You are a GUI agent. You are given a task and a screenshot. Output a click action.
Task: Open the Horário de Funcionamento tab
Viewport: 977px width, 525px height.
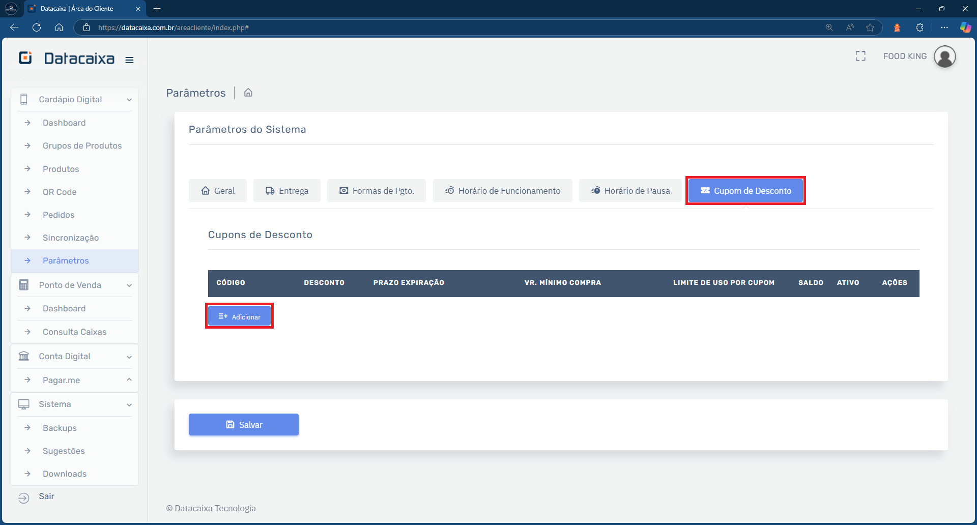click(x=502, y=190)
